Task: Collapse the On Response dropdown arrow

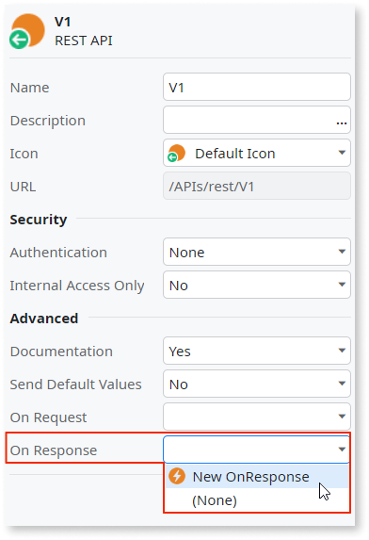Action: point(342,450)
